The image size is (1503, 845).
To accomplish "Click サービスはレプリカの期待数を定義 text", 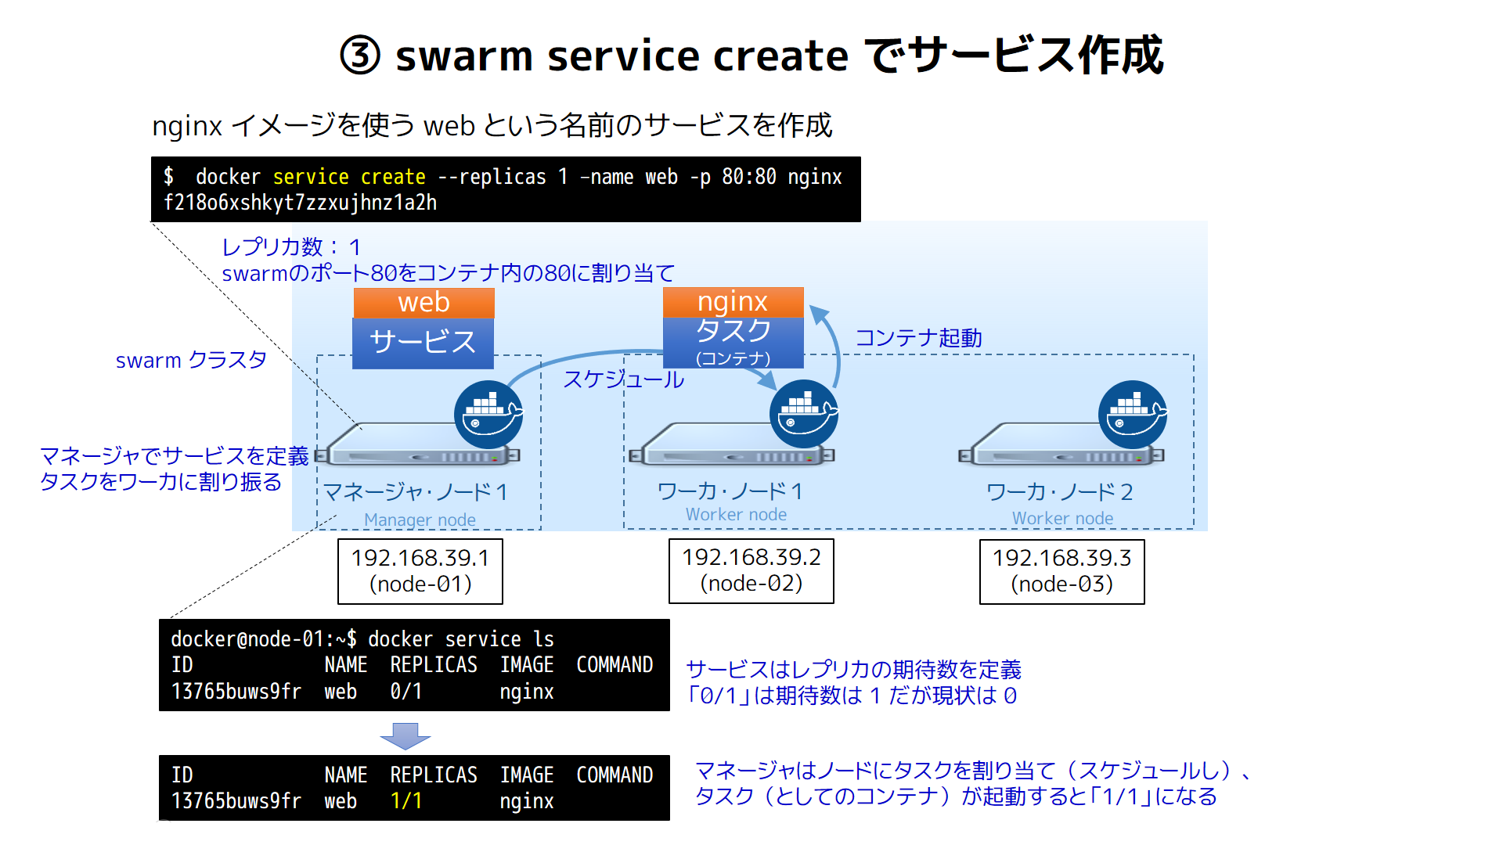I will pos(854,670).
